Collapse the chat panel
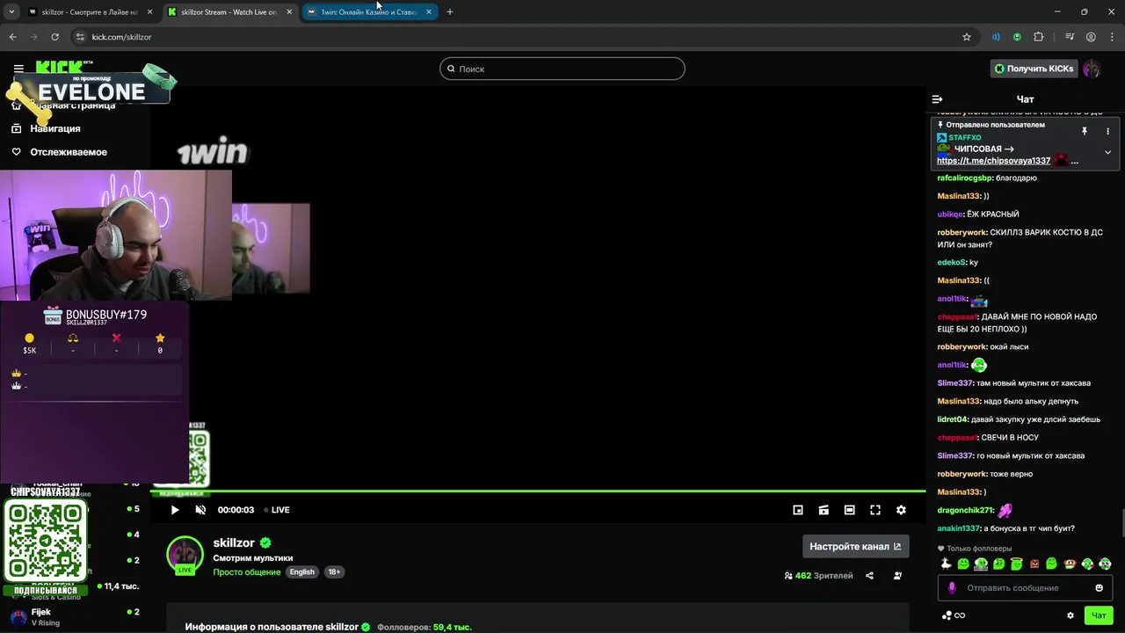This screenshot has height=633, width=1125. click(937, 99)
